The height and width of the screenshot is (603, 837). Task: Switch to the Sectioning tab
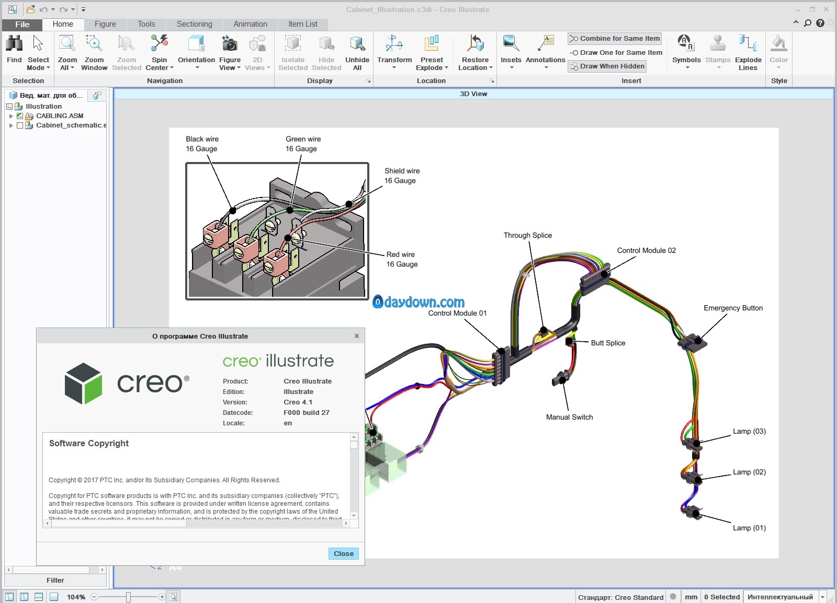pyautogui.click(x=195, y=24)
